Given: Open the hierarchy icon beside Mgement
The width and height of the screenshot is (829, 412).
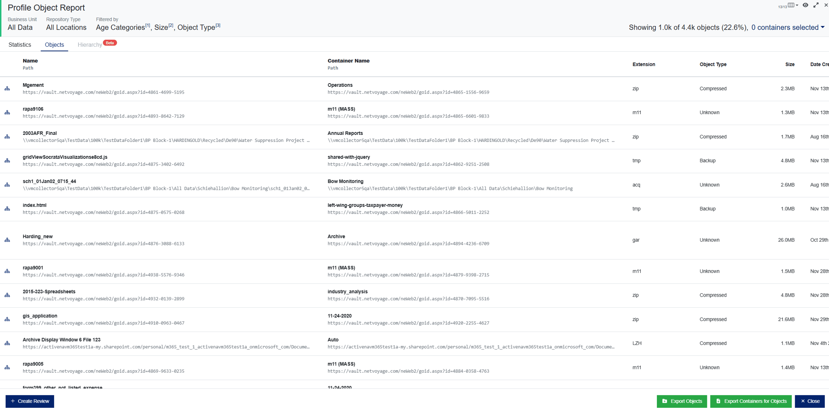Looking at the screenshot, I should [x=7, y=88].
